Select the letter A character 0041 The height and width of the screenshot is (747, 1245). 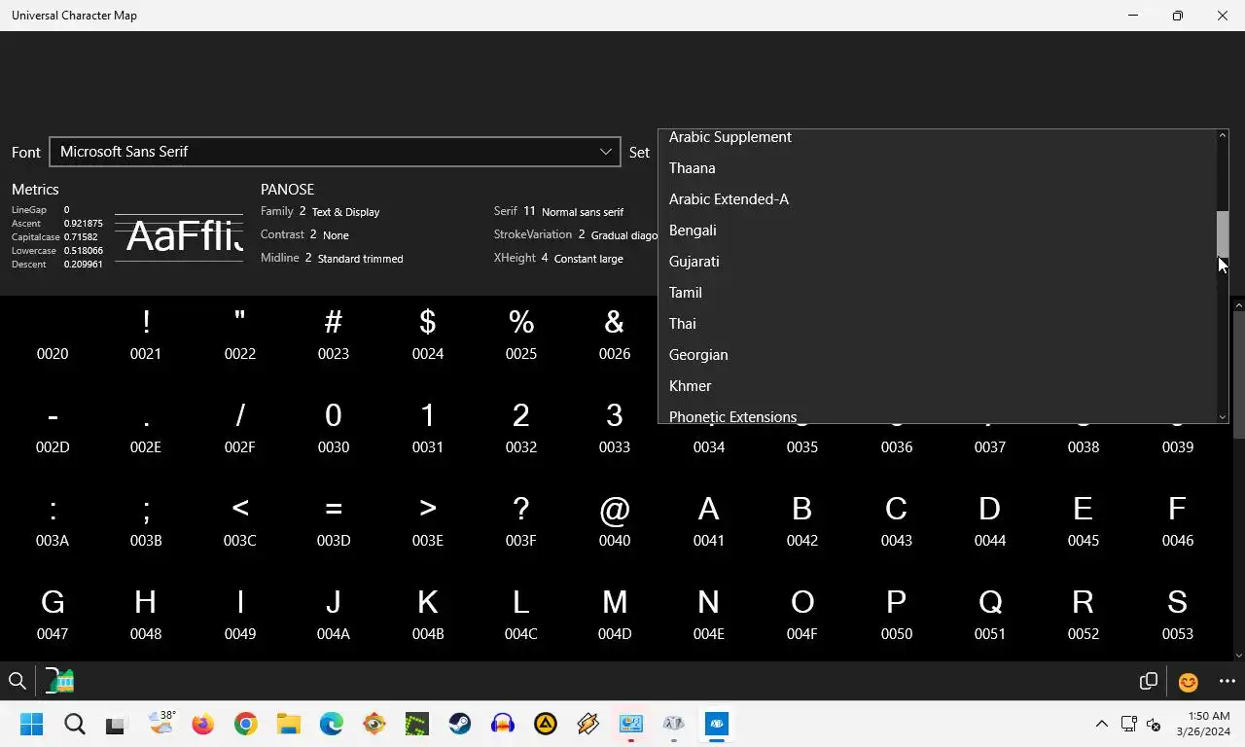[709, 520]
